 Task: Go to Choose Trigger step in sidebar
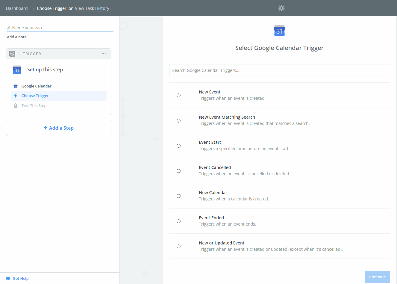point(35,96)
